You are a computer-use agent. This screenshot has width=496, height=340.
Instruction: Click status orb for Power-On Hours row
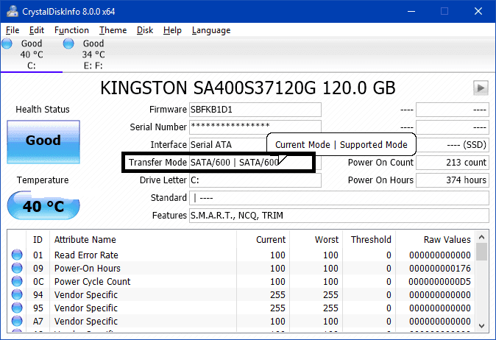click(17, 268)
